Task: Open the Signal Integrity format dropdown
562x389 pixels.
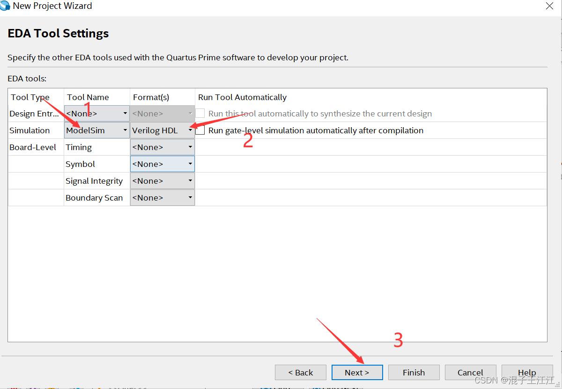Action: pos(163,181)
